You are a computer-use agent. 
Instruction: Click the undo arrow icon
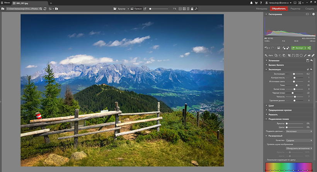click(266, 48)
